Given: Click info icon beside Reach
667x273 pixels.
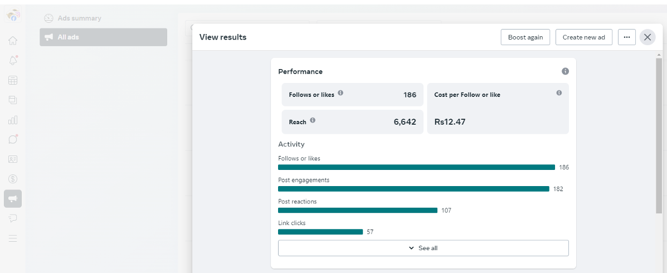Looking at the screenshot, I should coord(313,120).
